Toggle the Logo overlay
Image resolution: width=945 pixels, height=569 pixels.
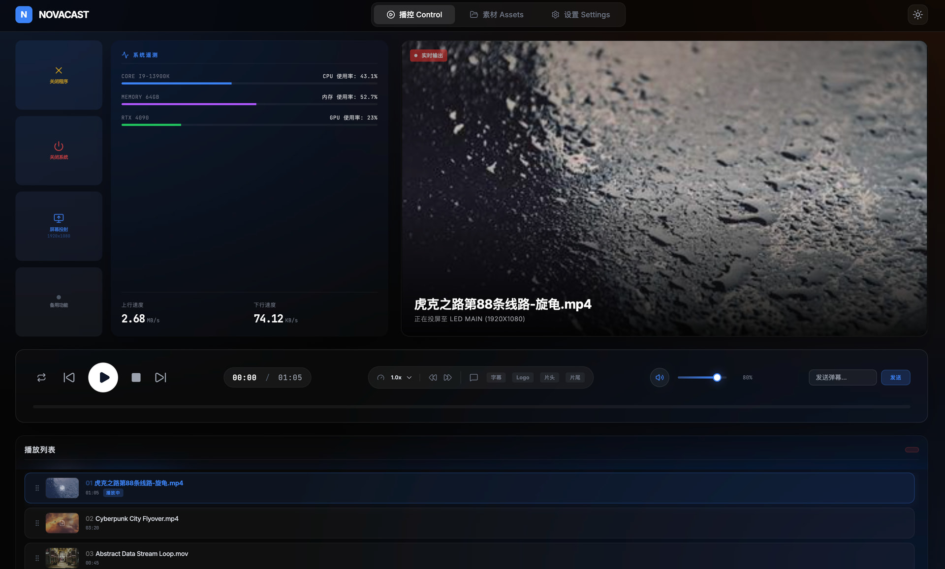click(522, 377)
